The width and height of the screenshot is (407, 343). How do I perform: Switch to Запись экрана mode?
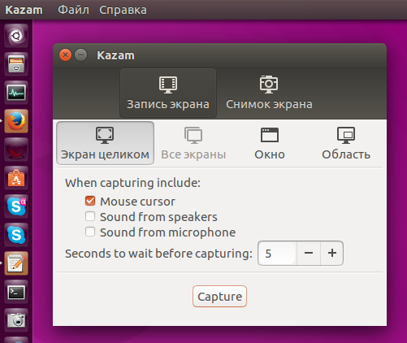[168, 93]
